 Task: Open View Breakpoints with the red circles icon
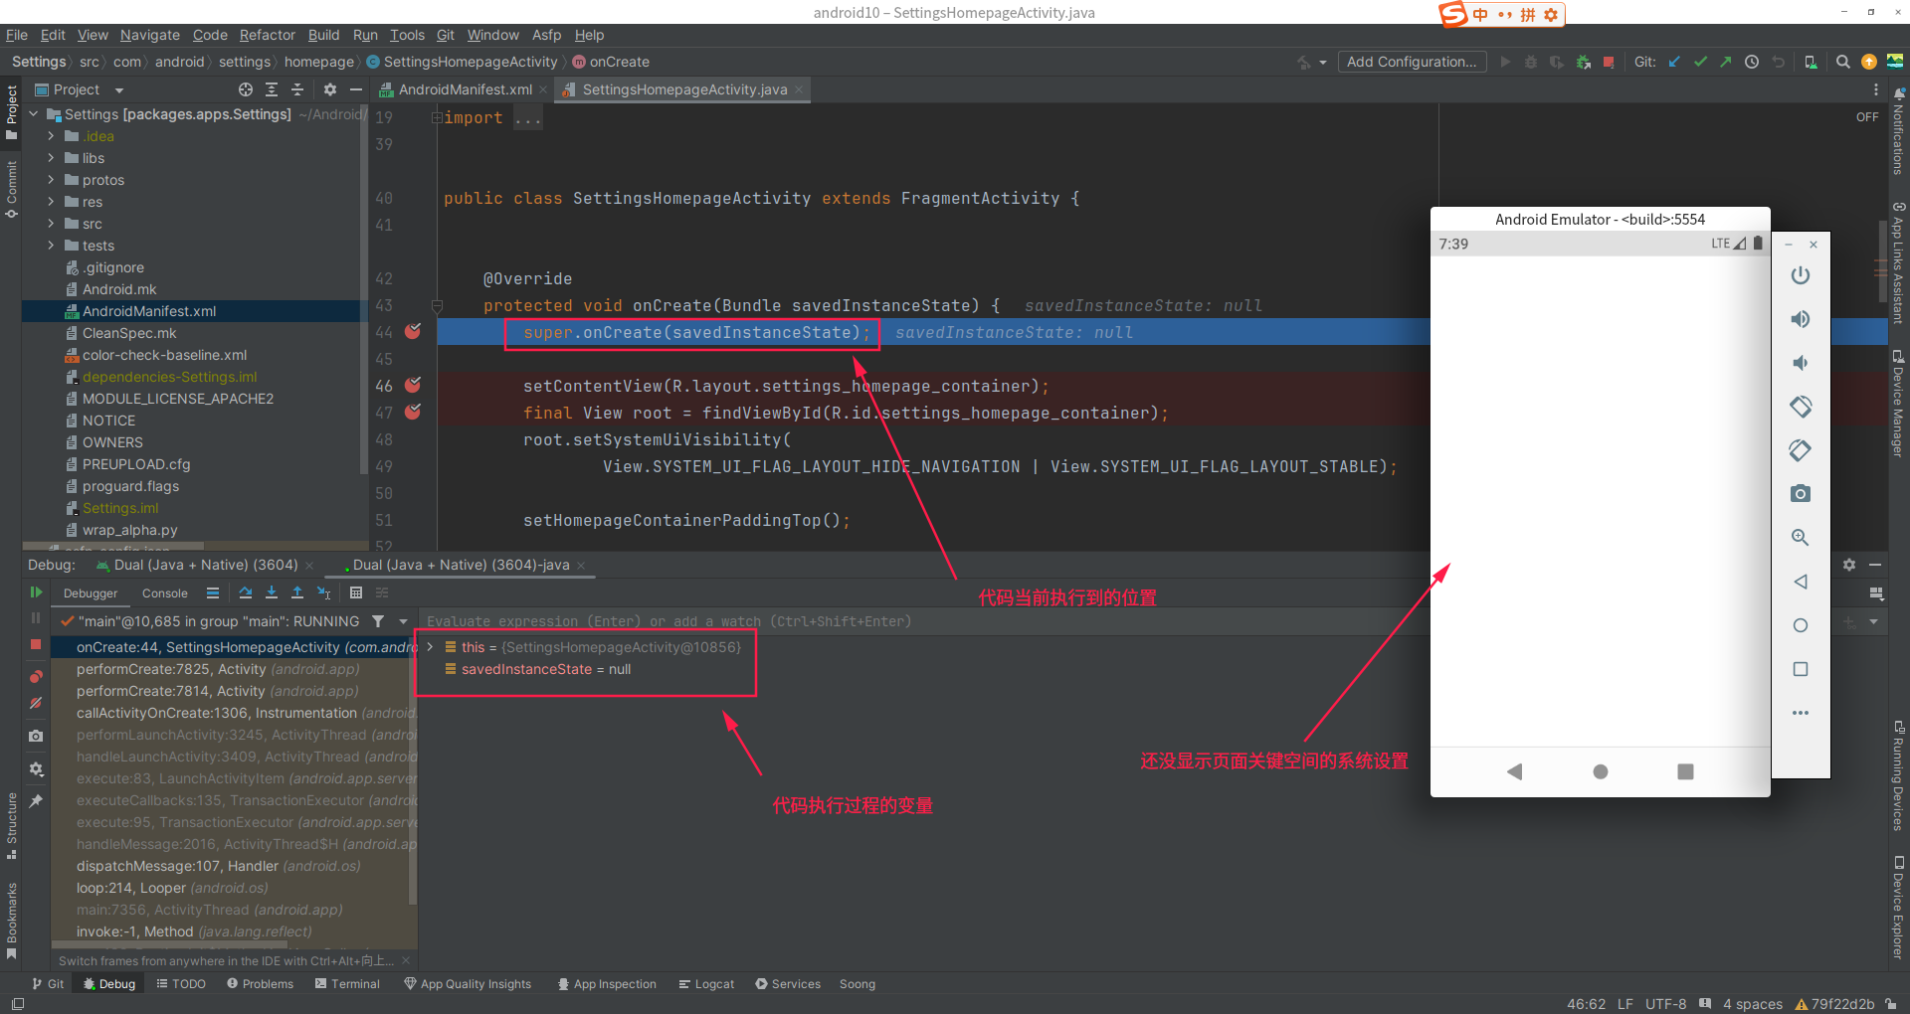click(36, 676)
